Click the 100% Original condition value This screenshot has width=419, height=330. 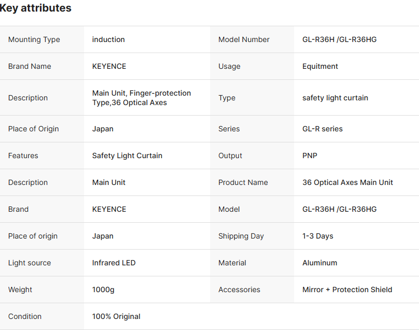click(x=116, y=316)
